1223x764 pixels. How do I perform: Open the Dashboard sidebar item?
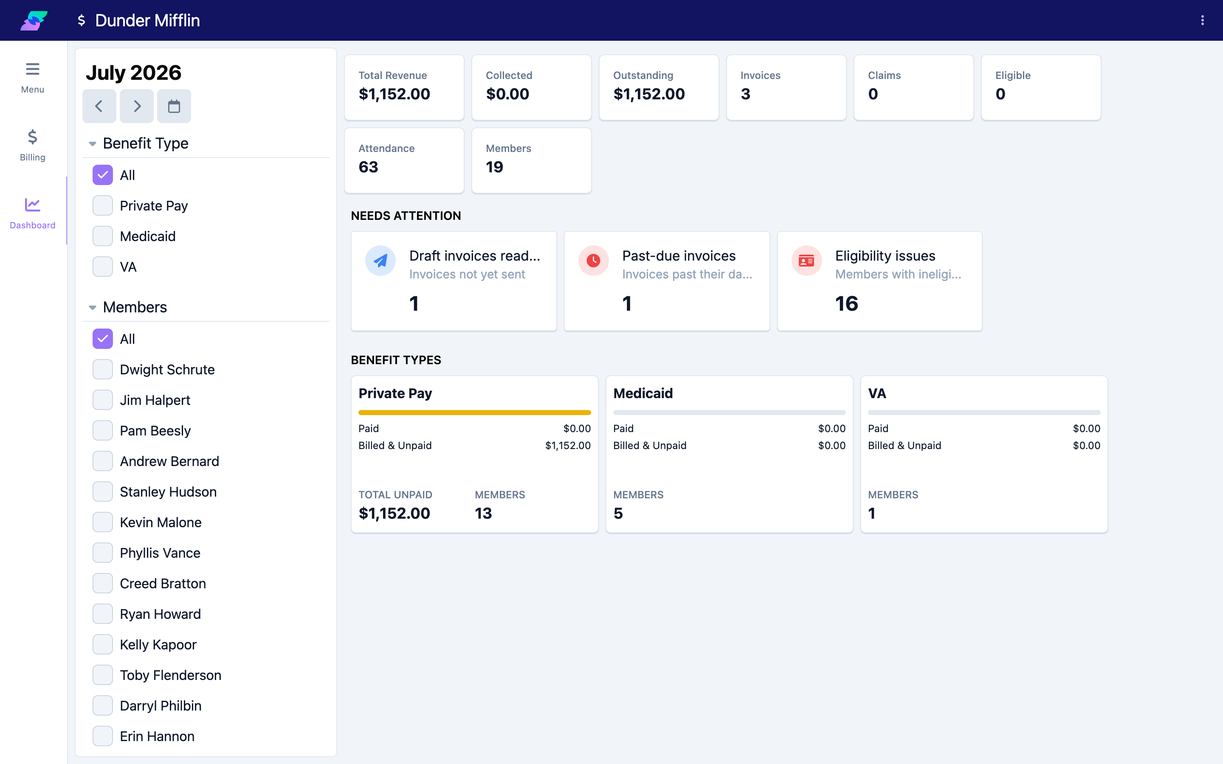pyautogui.click(x=33, y=213)
